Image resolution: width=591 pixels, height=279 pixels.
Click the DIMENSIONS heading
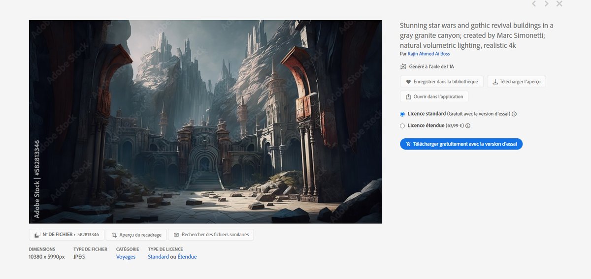42,249
